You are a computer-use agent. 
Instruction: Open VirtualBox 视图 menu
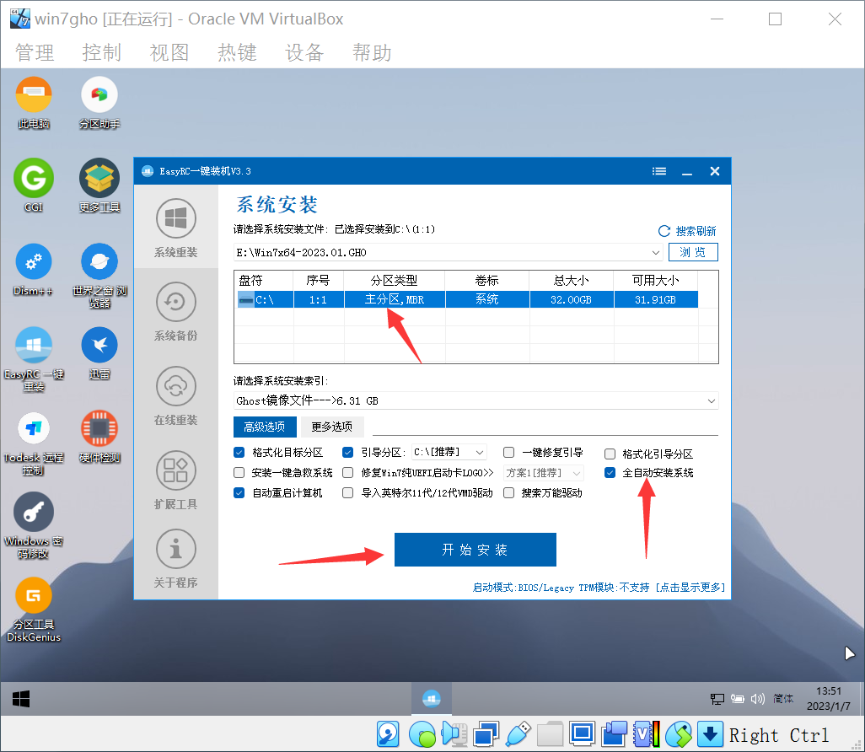pyautogui.click(x=169, y=53)
